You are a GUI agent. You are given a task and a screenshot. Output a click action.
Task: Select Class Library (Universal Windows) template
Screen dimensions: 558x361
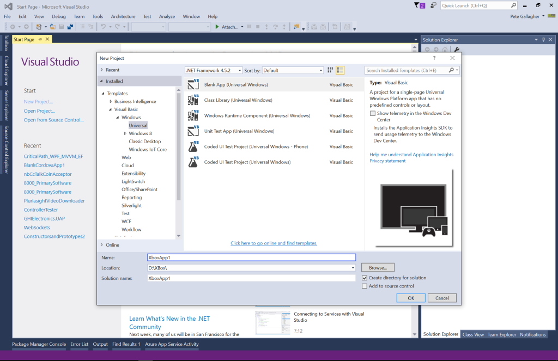[x=274, y=100]
